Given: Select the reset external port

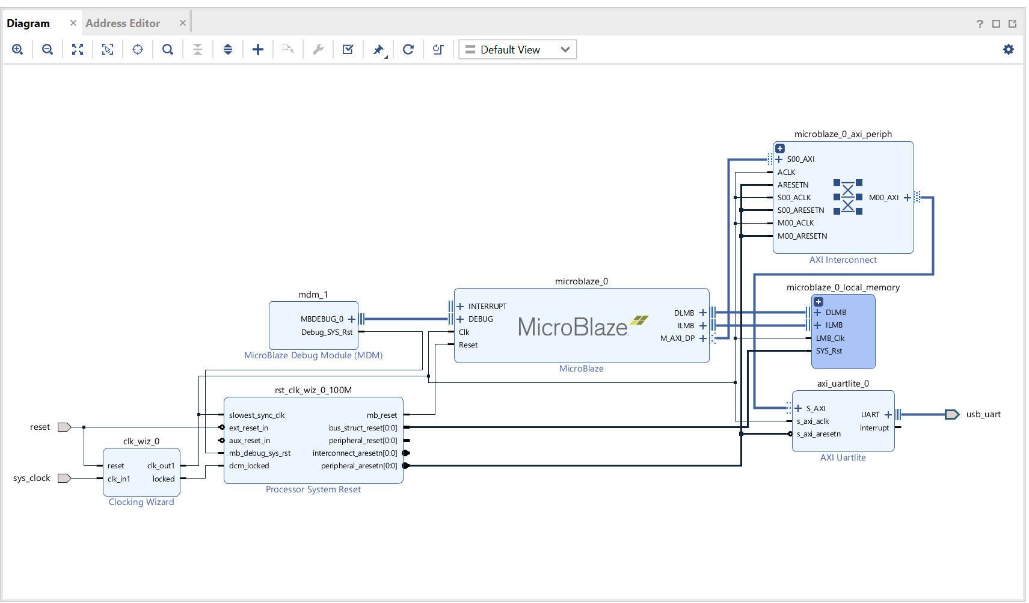Looking at the screenshot, I should point(64,427).
